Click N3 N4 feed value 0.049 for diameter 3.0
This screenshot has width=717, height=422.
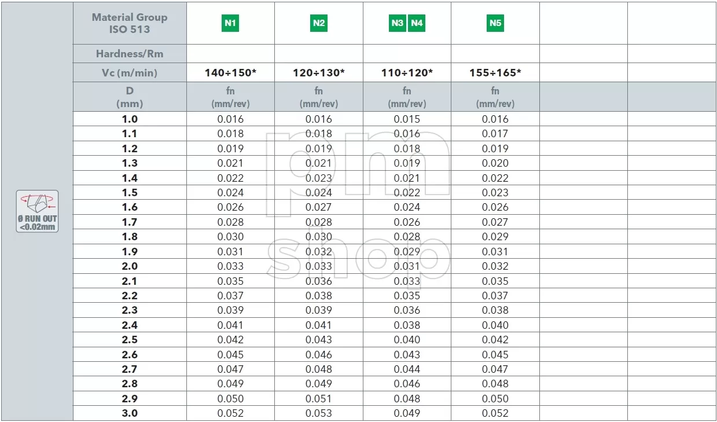pyautogui.click(x=407, y=413)
